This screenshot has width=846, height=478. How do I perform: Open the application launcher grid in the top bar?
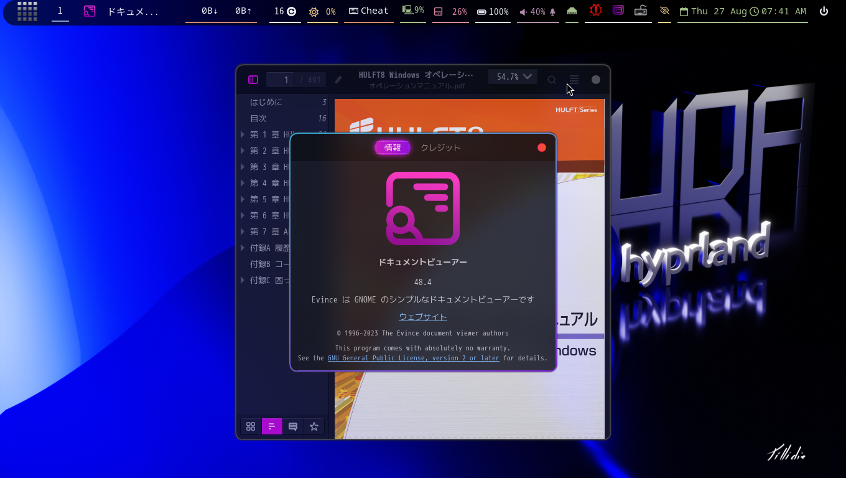(27, 11)
